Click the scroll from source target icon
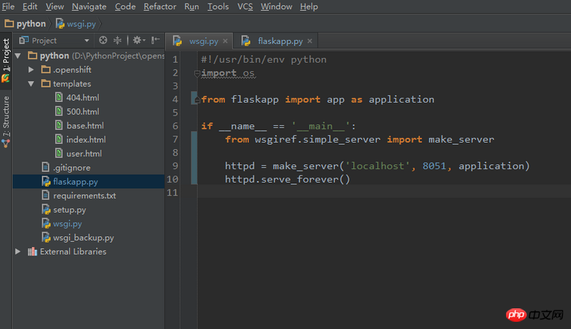Viewport: 571px width, 329px height. point(103,41)
